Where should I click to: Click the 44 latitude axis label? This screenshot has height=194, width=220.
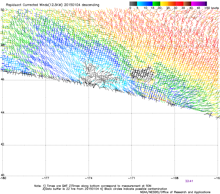click(2, 113)
